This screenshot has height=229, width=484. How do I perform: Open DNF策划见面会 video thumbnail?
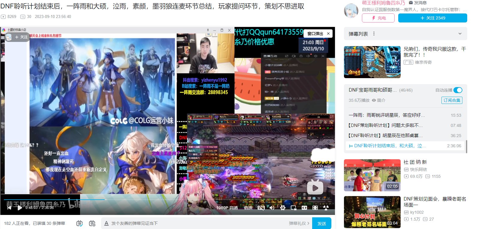coord(372,212)
